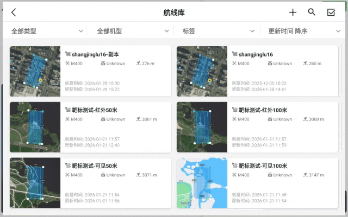Click route type icon beside shangjinglu16-副本
The image size is (348, 217).
(67, 54)
